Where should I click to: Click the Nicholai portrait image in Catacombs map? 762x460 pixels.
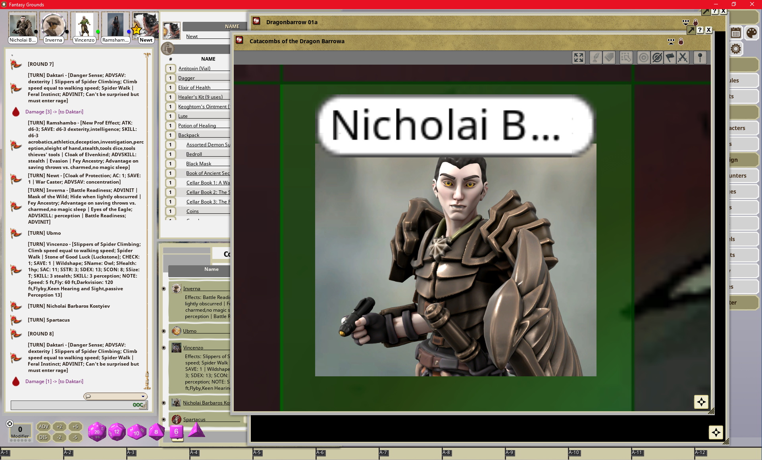[x=456, y=260]
